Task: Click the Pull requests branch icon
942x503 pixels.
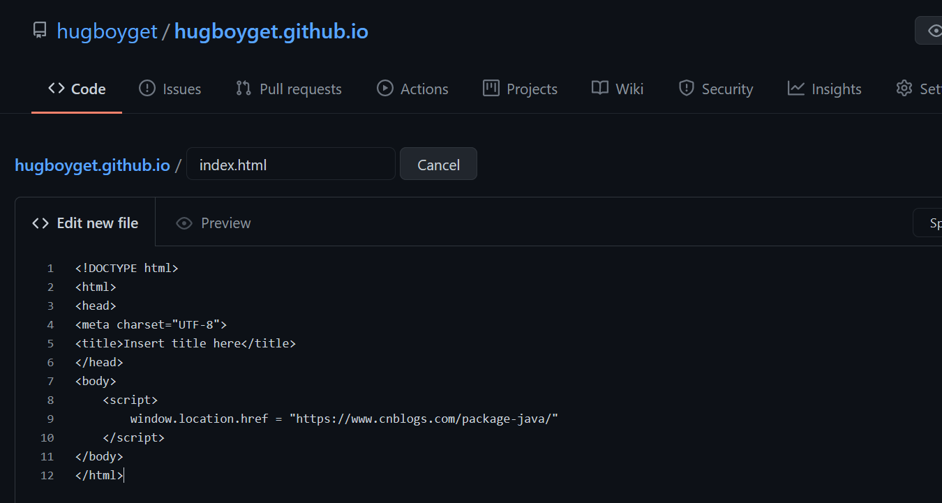Action: pos(244,89)
